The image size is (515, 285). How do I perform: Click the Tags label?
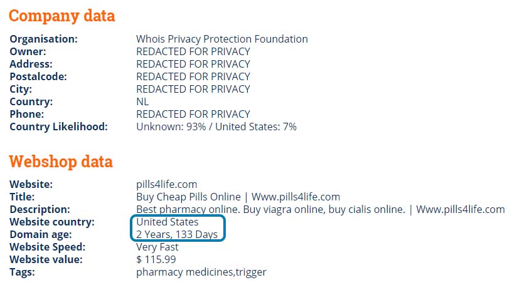pos(22,272)
